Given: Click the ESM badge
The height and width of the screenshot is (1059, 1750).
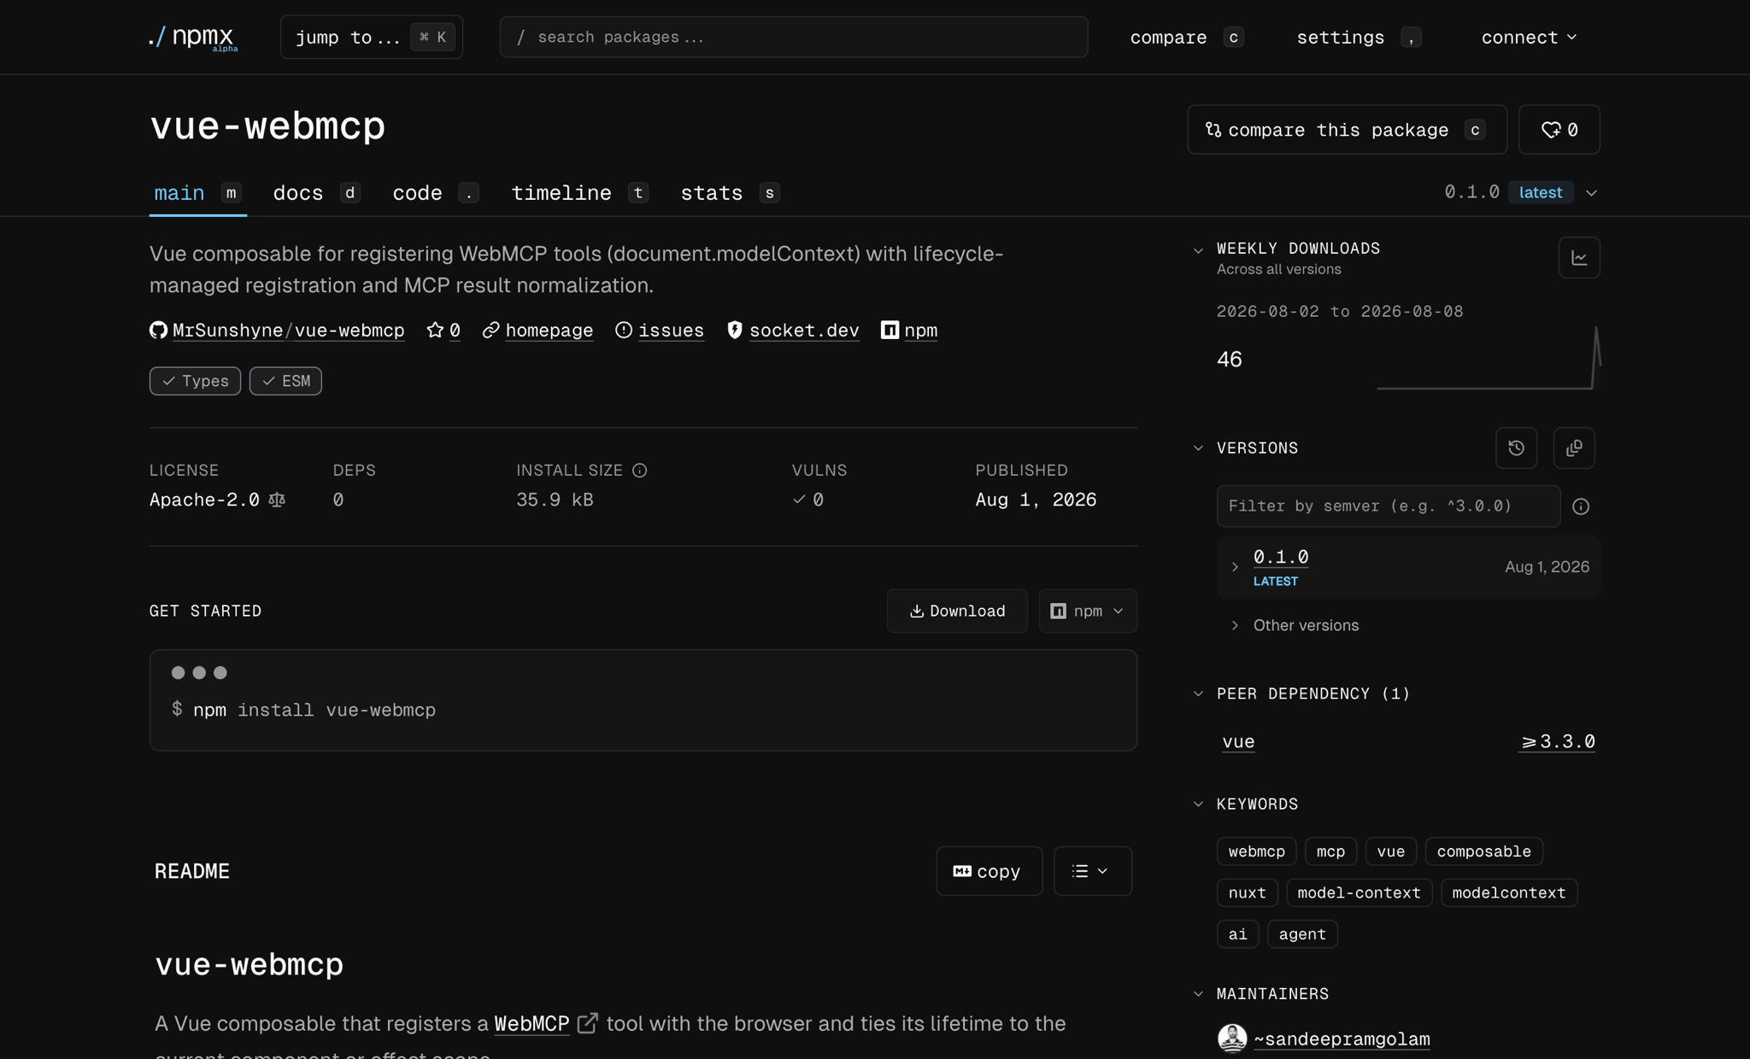Looking at the screenshot, I should click(285, 381).
